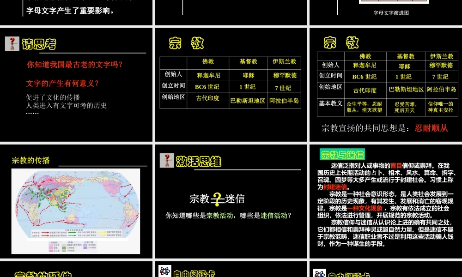
Task: Click the cell 忍受苦难，死后升天
Action: (406, 107)
